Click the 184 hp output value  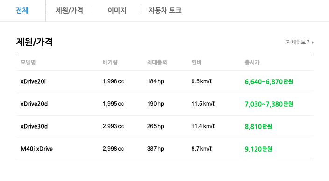click(156, 81)
